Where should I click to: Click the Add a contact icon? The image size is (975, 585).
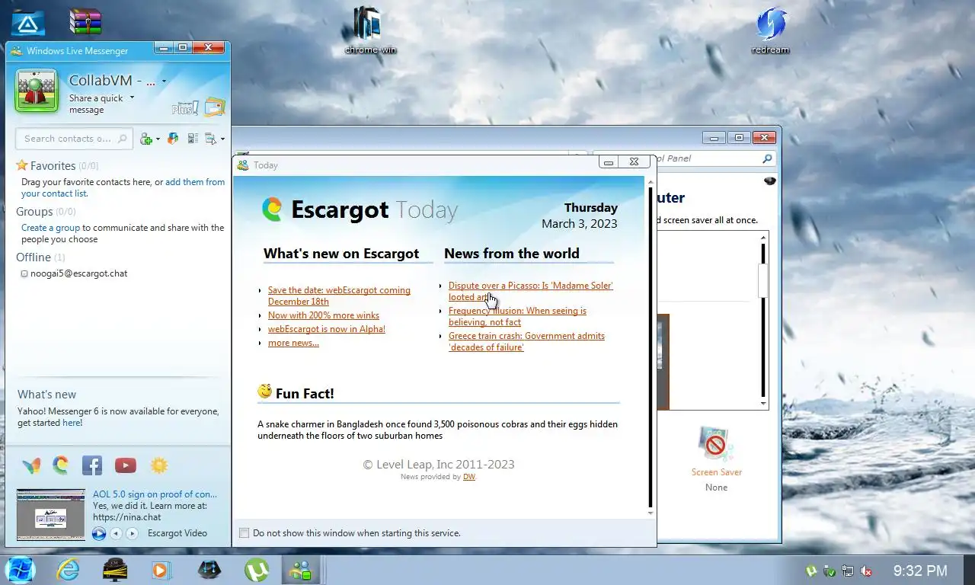pyautogui.click(x=146, y=139)
